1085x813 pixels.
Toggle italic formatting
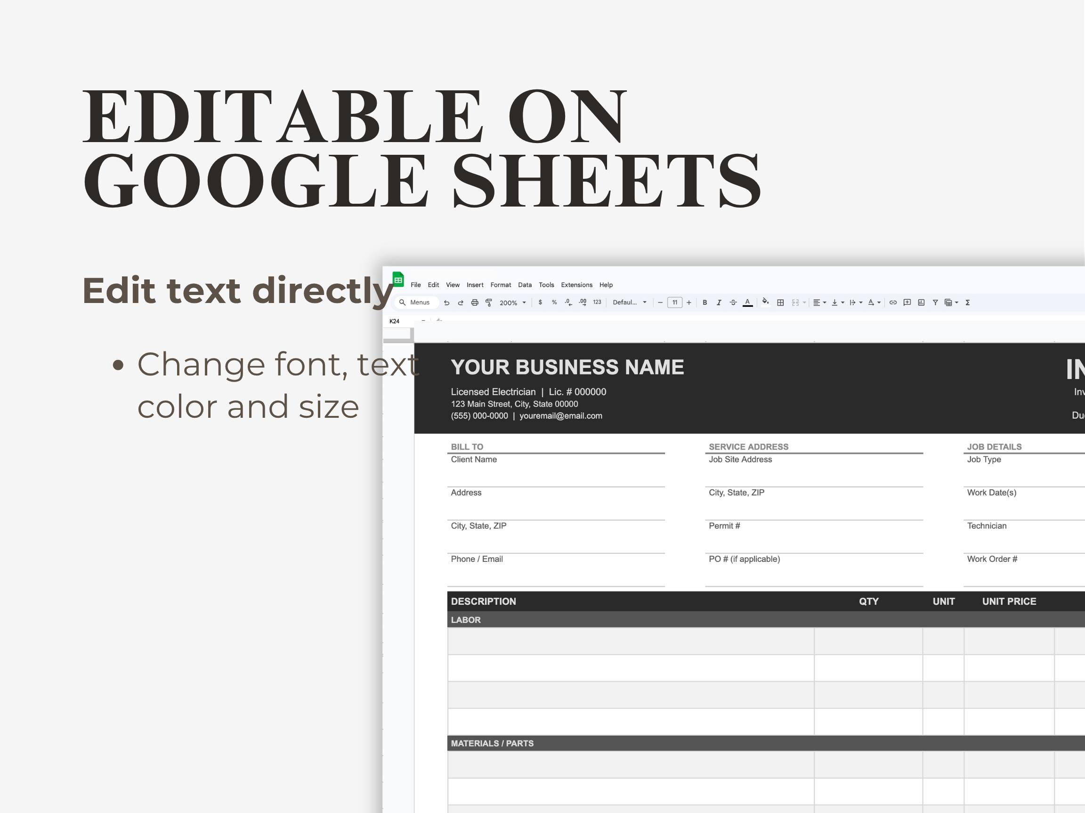(x=719, y=303)
